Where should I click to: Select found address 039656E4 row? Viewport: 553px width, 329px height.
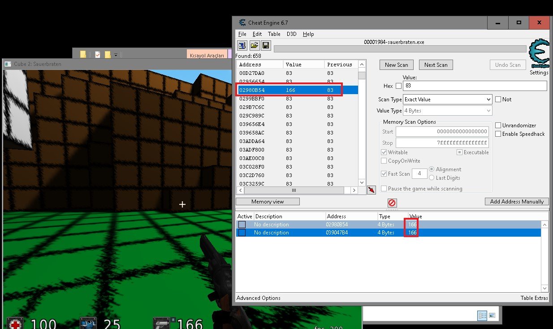(297, 124)
